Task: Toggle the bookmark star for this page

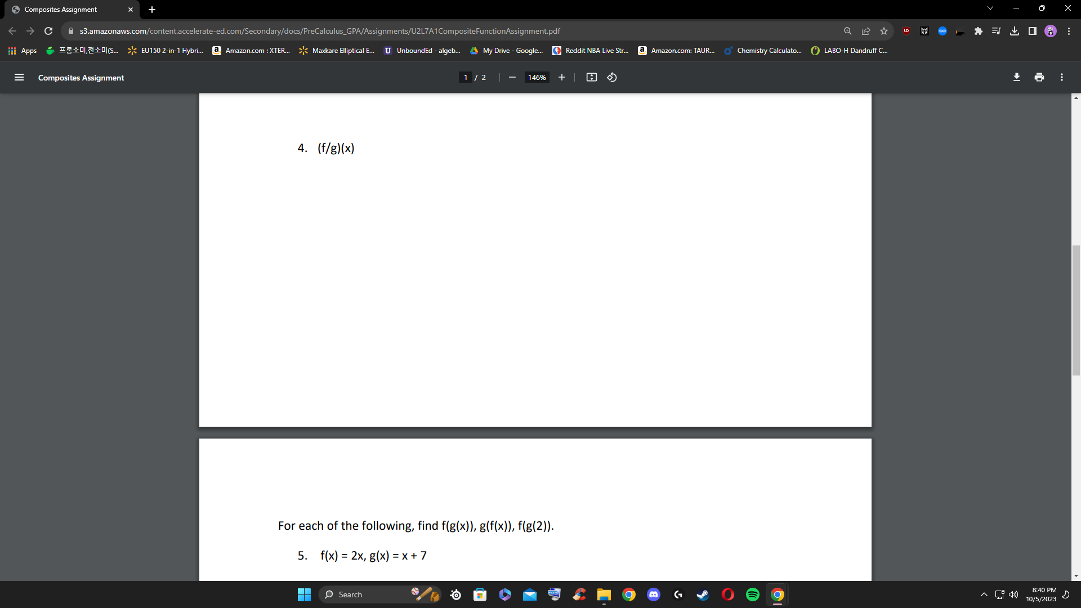Action: (883, 31)
